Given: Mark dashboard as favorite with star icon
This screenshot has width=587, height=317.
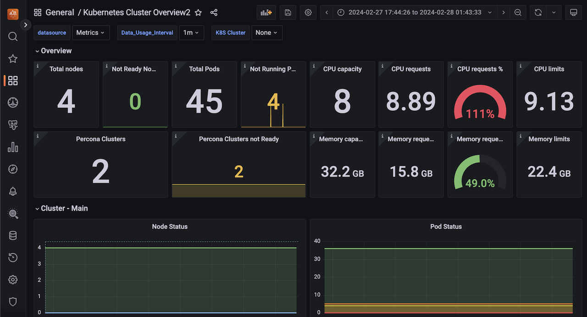Looking at the screenshot, I should point(198,12).
